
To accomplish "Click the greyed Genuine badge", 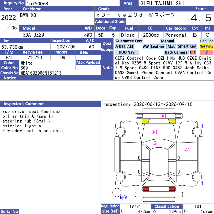I will pos(207,41).
